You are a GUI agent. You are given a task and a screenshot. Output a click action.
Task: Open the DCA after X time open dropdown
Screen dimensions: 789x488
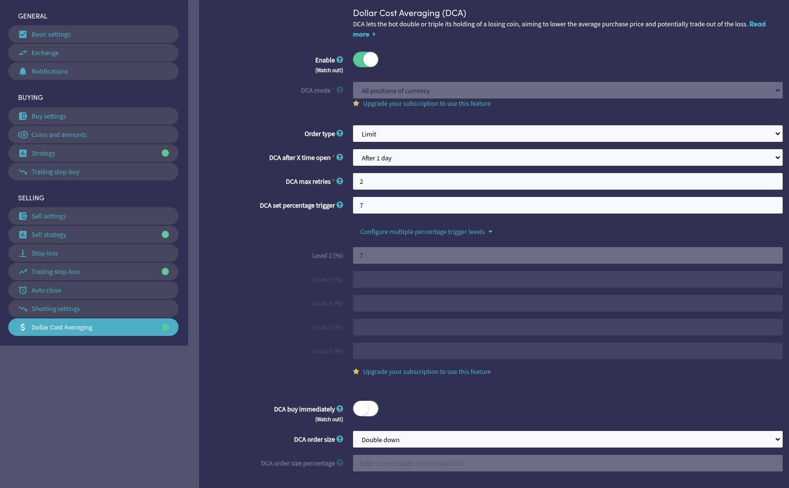[567, 158]
